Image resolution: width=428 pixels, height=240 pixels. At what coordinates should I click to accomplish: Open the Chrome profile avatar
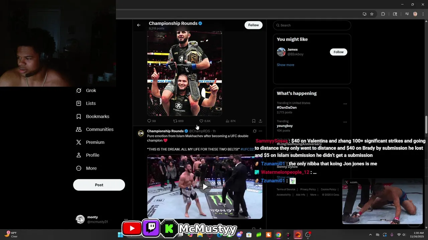tap(415, 14)
